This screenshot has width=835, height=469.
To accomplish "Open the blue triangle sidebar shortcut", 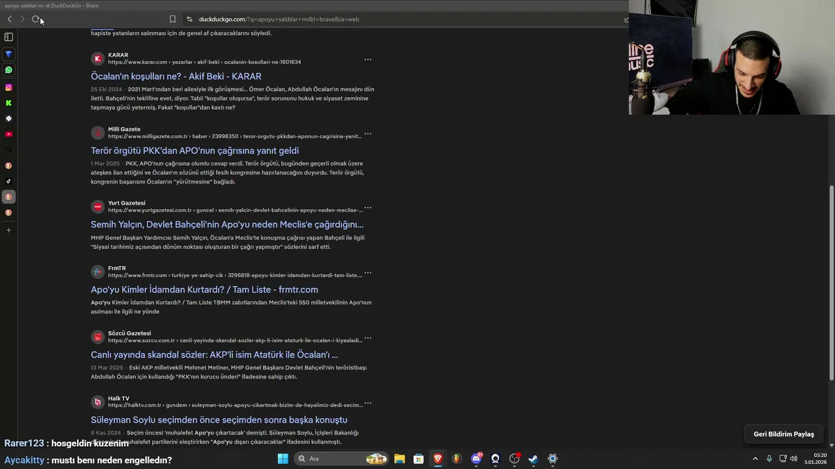I will [x=8, y=54].
